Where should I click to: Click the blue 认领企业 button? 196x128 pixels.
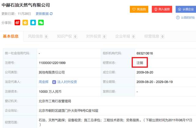186,9
